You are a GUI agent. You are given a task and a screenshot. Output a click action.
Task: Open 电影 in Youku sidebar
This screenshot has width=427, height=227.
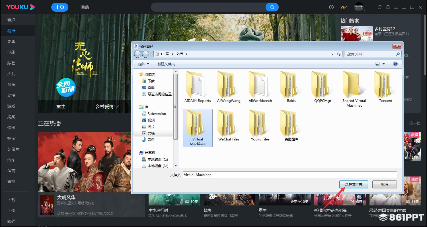[11, 52]
